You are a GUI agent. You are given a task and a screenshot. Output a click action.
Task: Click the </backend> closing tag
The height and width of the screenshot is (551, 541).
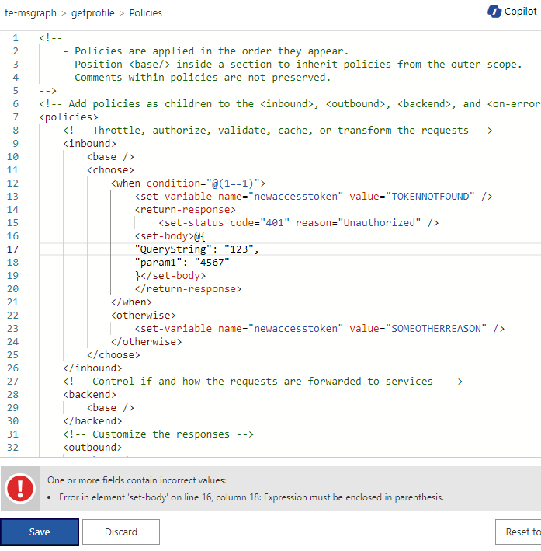[x=92, y=420]
